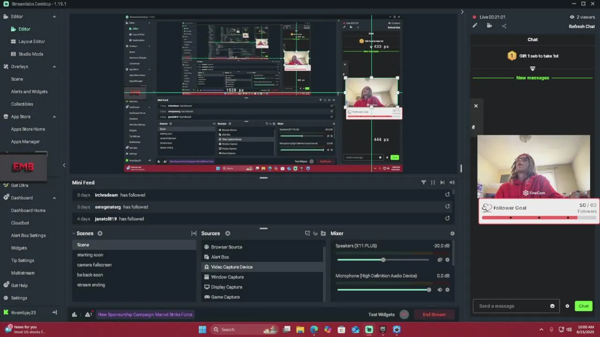The width and height of the screenshot is (600, 337).
Task: Open Multistream in the sidebar
Action: (x=23, y=273)
